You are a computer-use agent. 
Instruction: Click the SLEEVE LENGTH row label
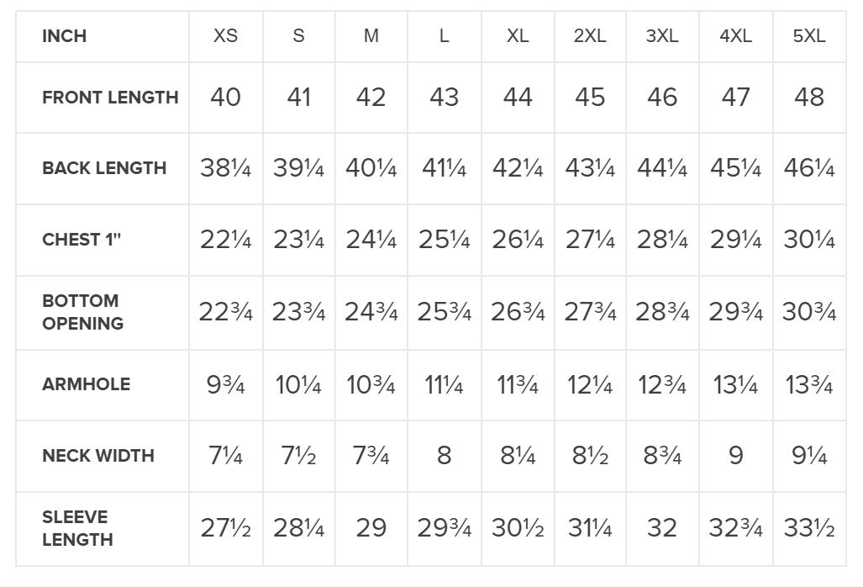tap(77, 528)
